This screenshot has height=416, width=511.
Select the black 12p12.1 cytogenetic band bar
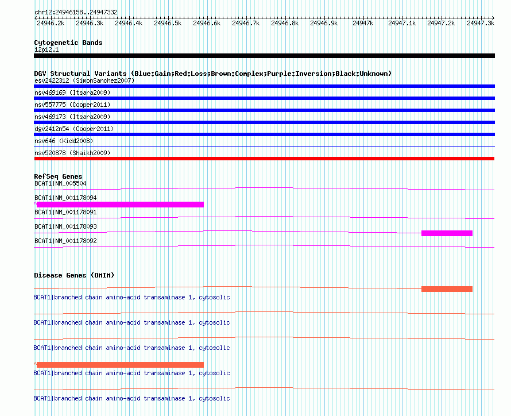click(264, 56)
